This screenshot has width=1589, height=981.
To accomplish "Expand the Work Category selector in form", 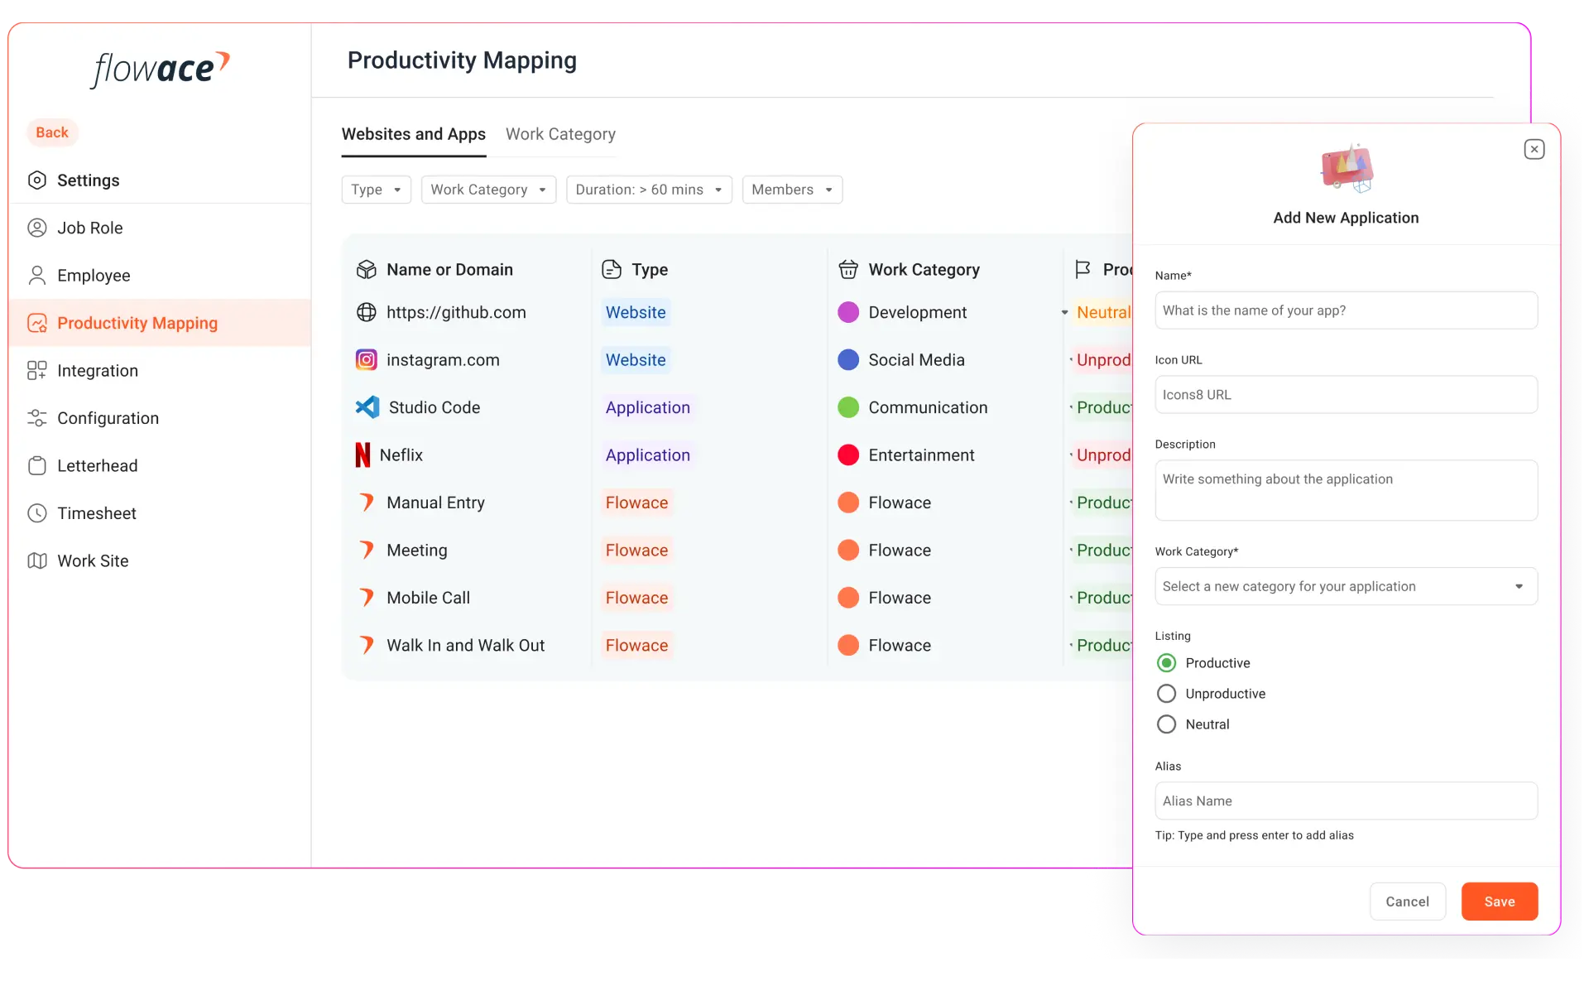I will 1345,586.
